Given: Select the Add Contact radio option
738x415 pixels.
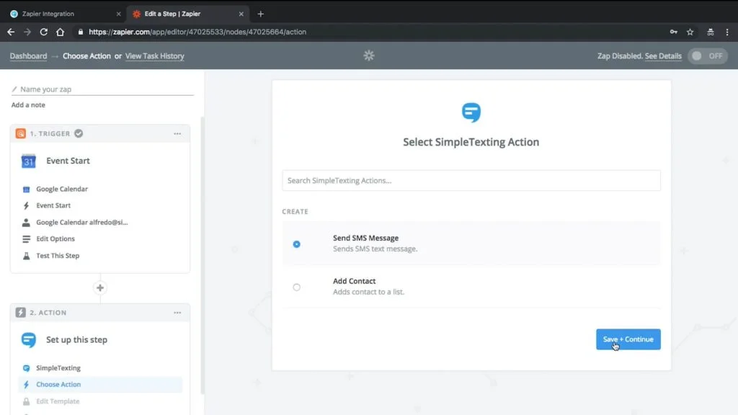Looking at the screenshot, I should (x=296, y=287).
